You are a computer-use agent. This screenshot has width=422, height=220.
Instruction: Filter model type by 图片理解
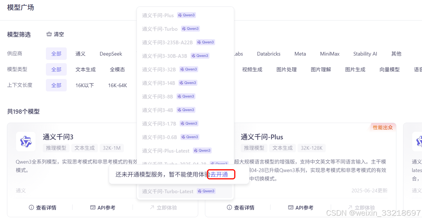tap(321, 69)
